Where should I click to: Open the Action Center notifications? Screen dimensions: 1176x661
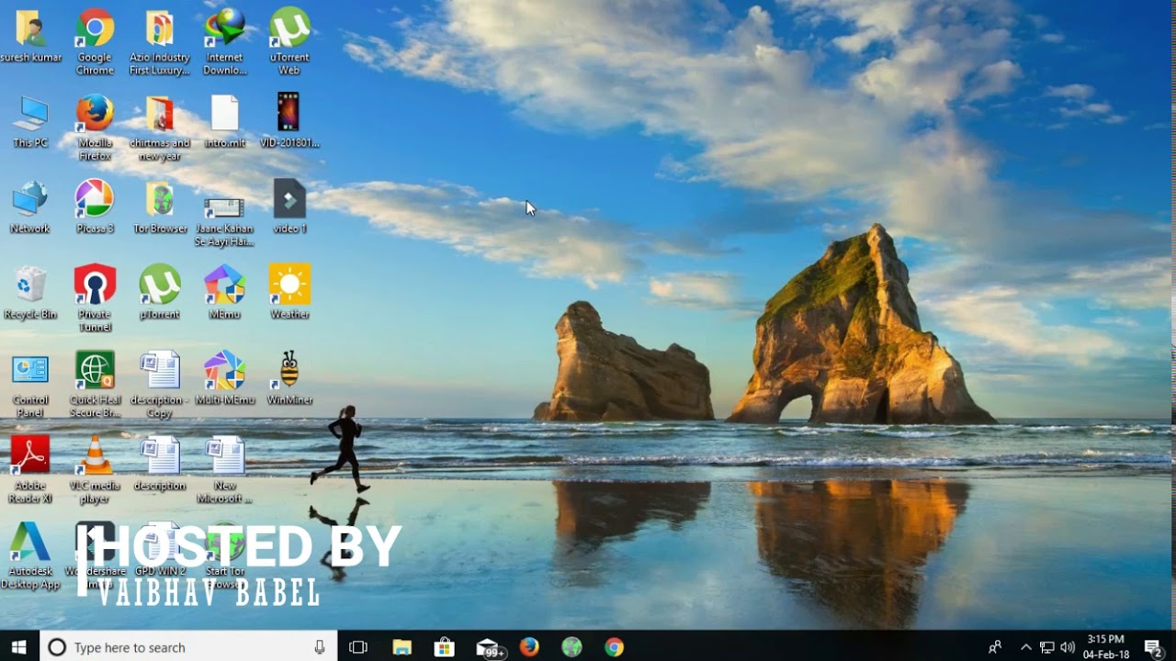click(x=1153, y=647)
